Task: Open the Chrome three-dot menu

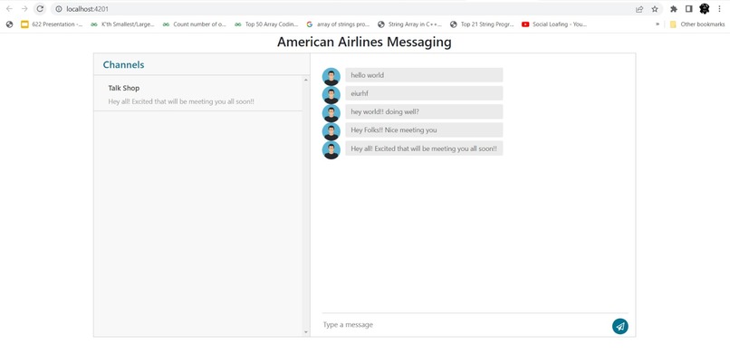Action: 719,9
